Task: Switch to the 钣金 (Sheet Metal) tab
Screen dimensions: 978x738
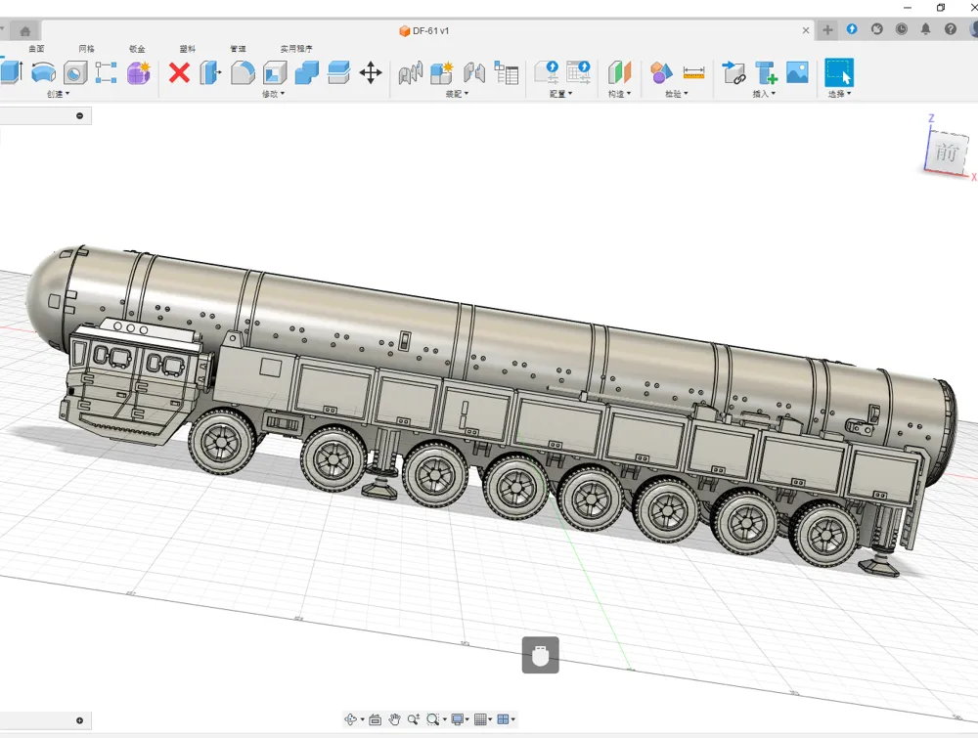Action: [x=137, y=49]
